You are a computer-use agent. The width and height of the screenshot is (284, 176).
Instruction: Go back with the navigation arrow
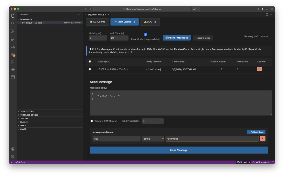(x=86, y=9)
